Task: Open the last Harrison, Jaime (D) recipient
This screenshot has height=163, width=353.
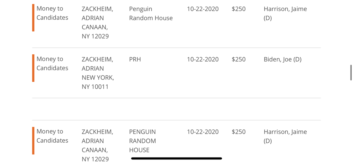Action: 285,137
